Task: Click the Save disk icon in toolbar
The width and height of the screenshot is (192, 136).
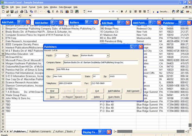Action: pyautogui.click(x=12, y=12)
